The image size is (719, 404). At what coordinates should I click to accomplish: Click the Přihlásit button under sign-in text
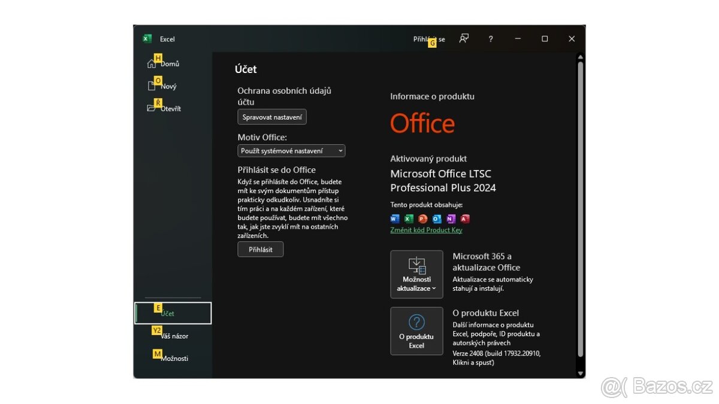click(x=261, y=250)
